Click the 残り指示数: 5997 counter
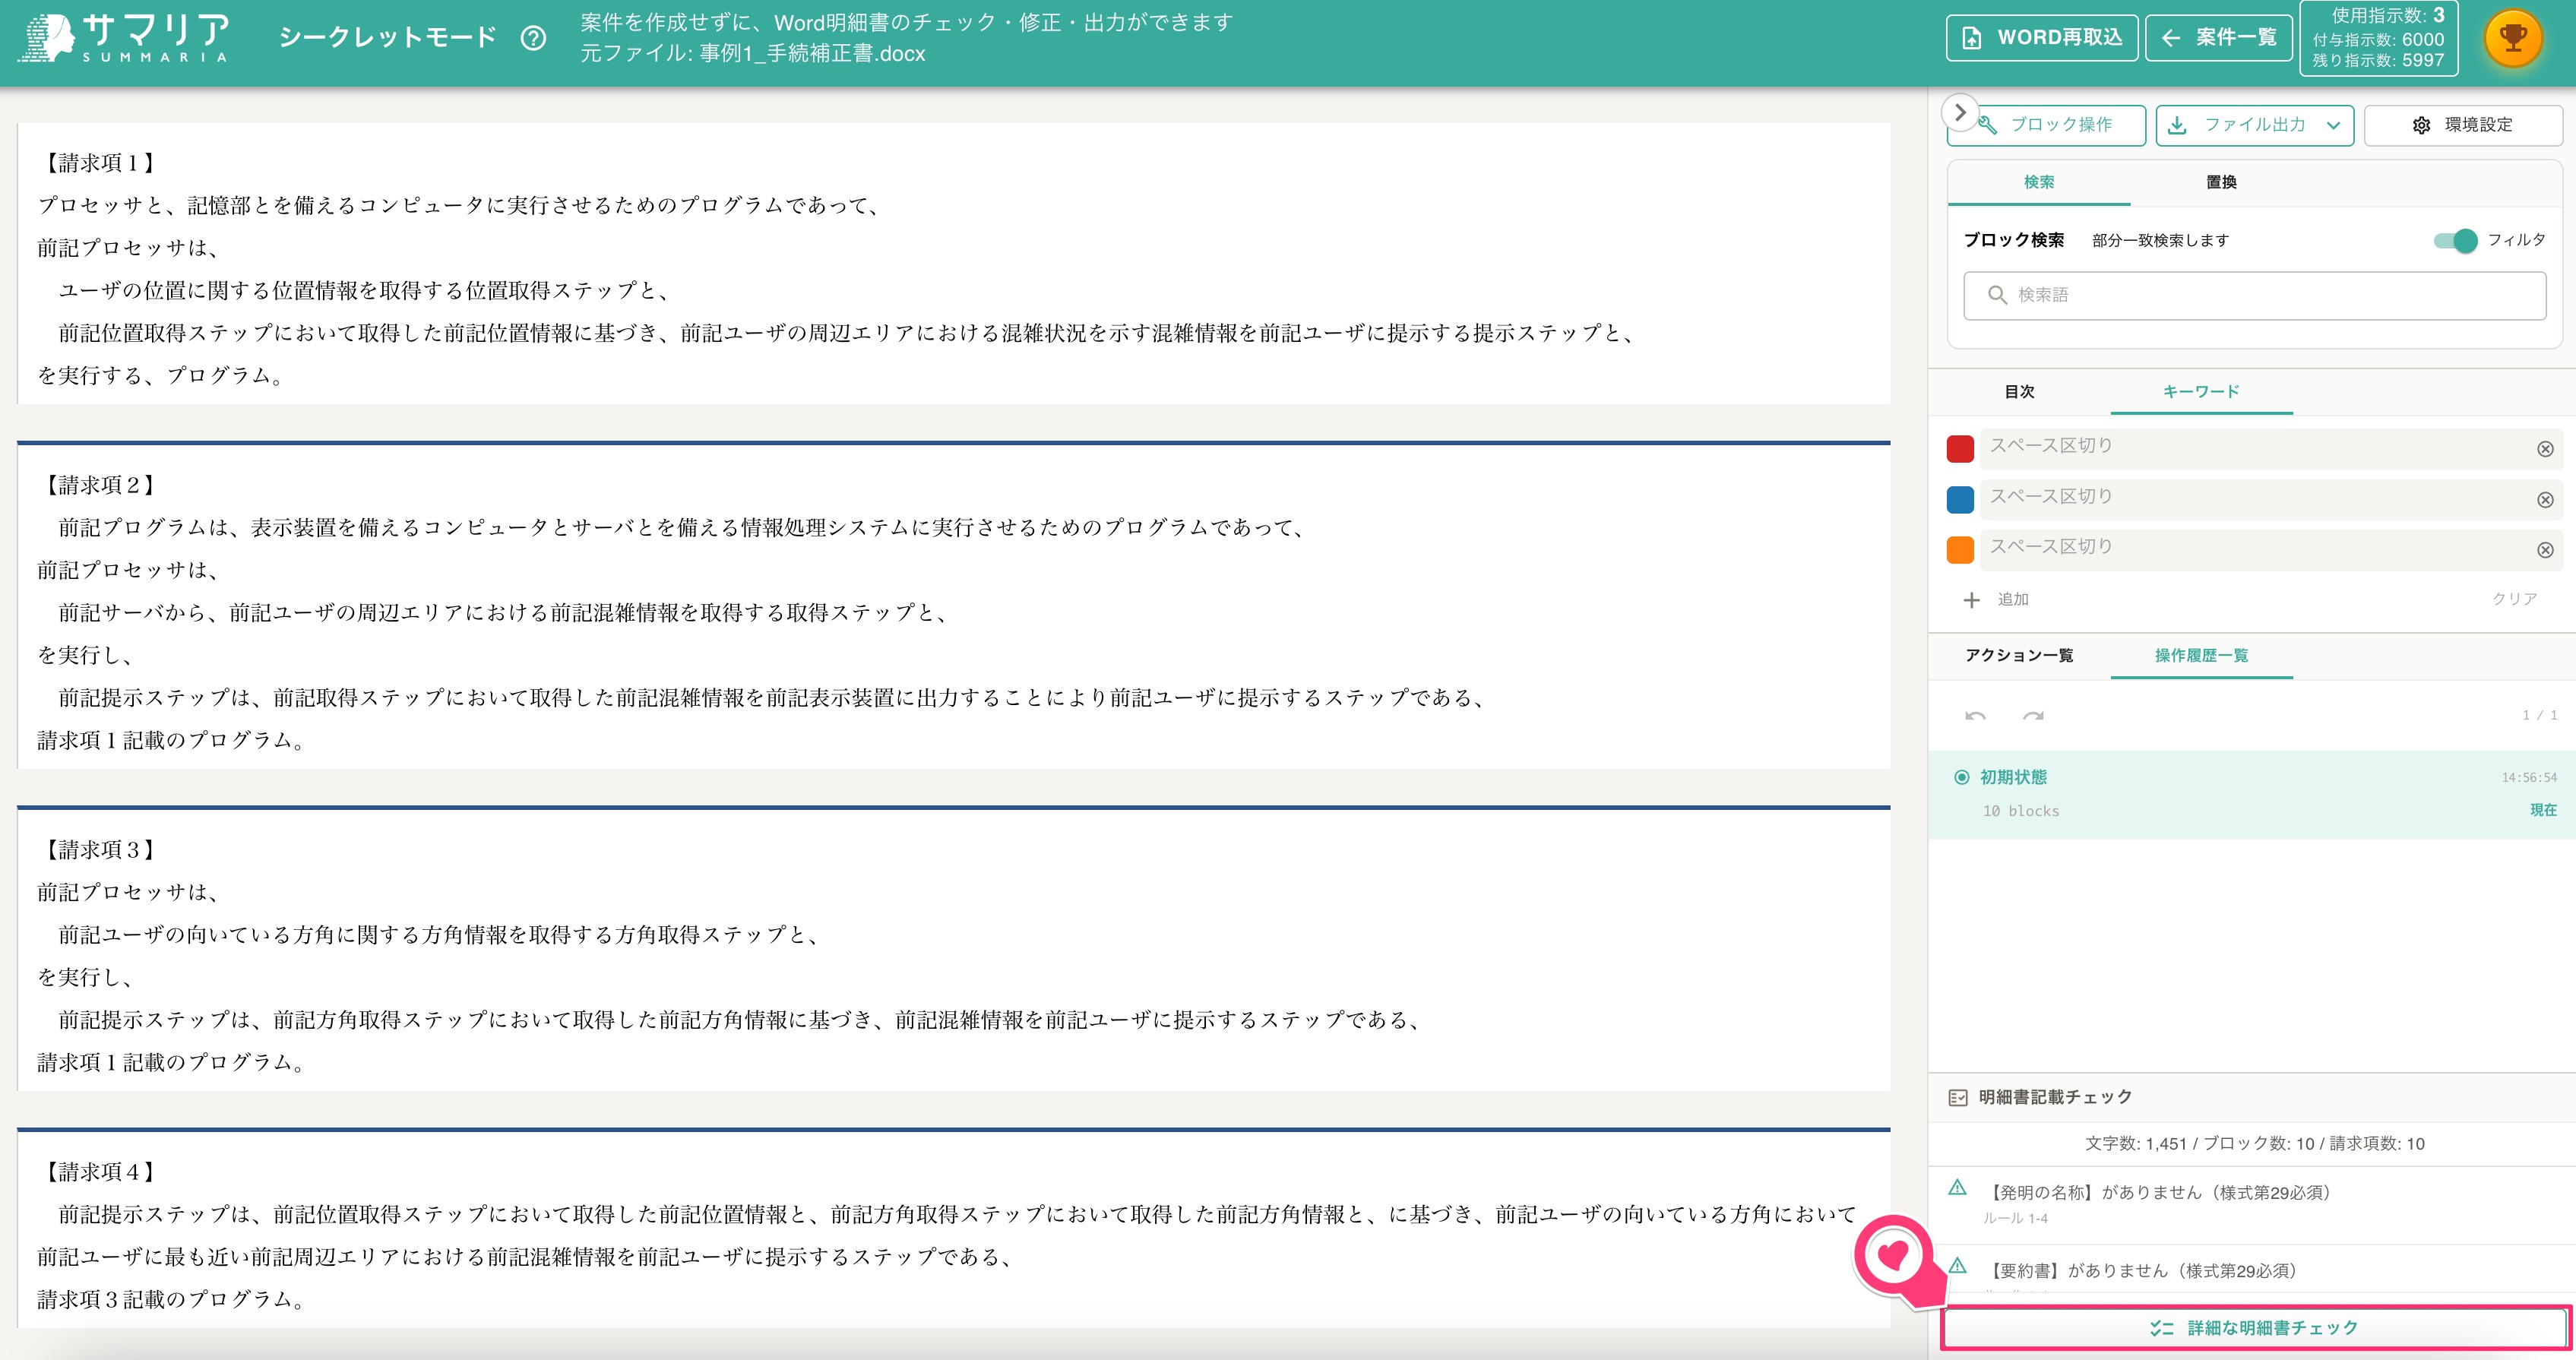 click(2378, 60)
